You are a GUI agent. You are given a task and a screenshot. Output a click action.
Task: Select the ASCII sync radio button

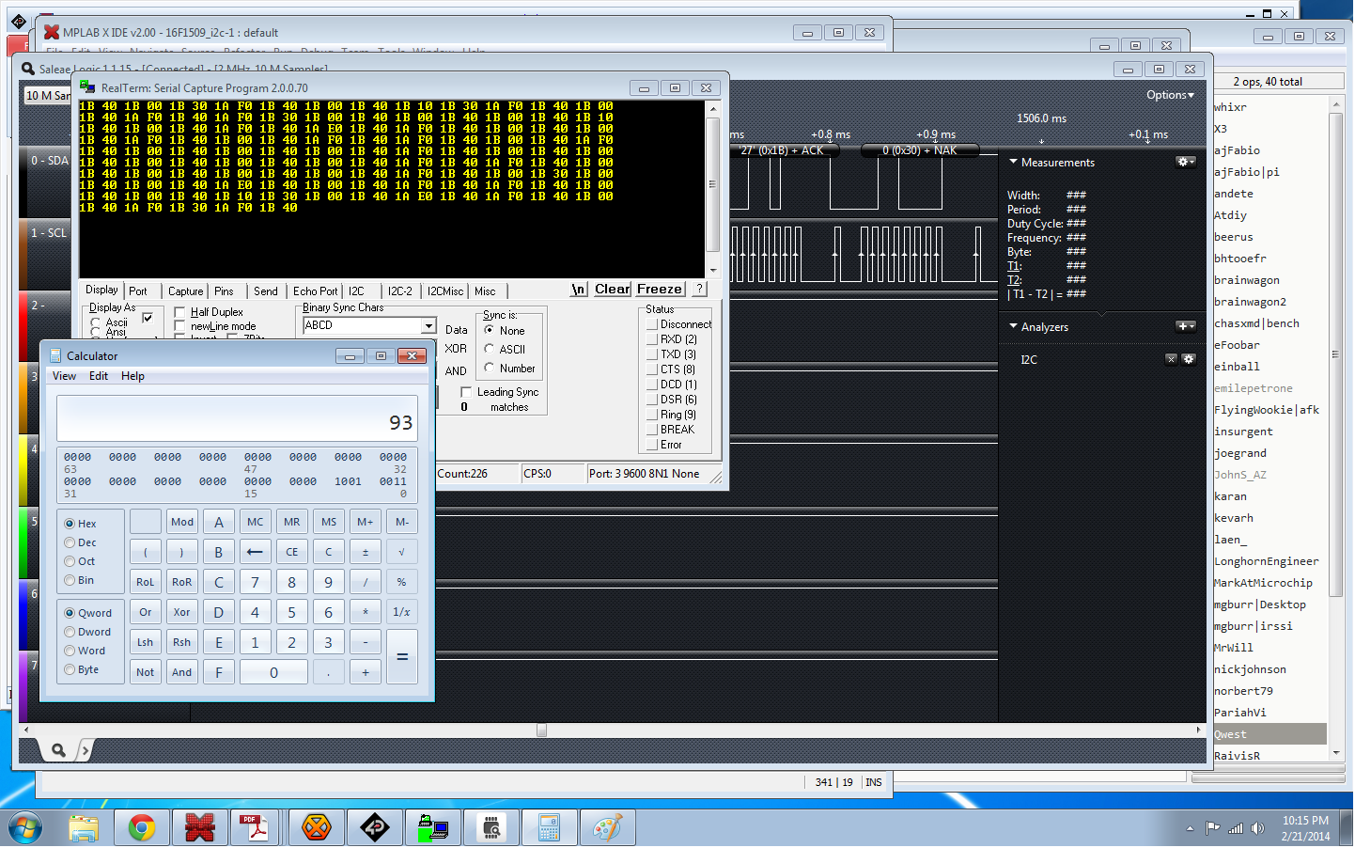tap(490, 349)
